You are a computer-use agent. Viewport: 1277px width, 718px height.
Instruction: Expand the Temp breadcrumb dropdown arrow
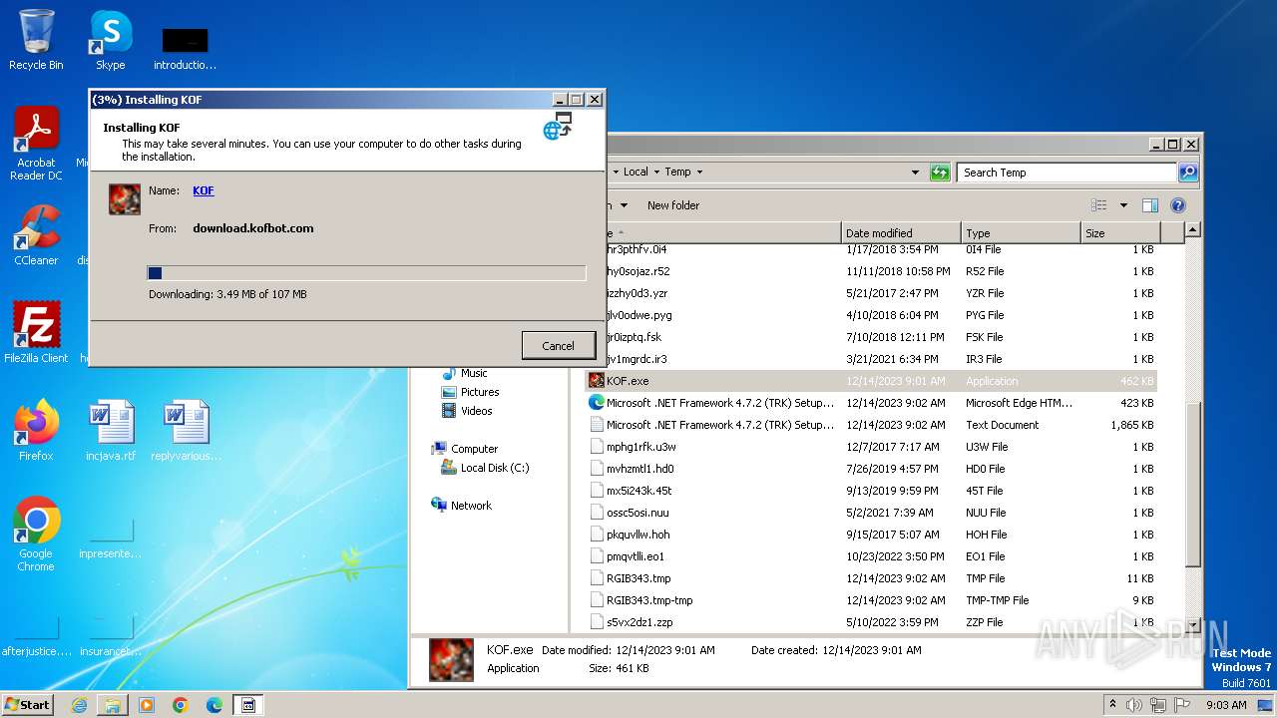699,173
